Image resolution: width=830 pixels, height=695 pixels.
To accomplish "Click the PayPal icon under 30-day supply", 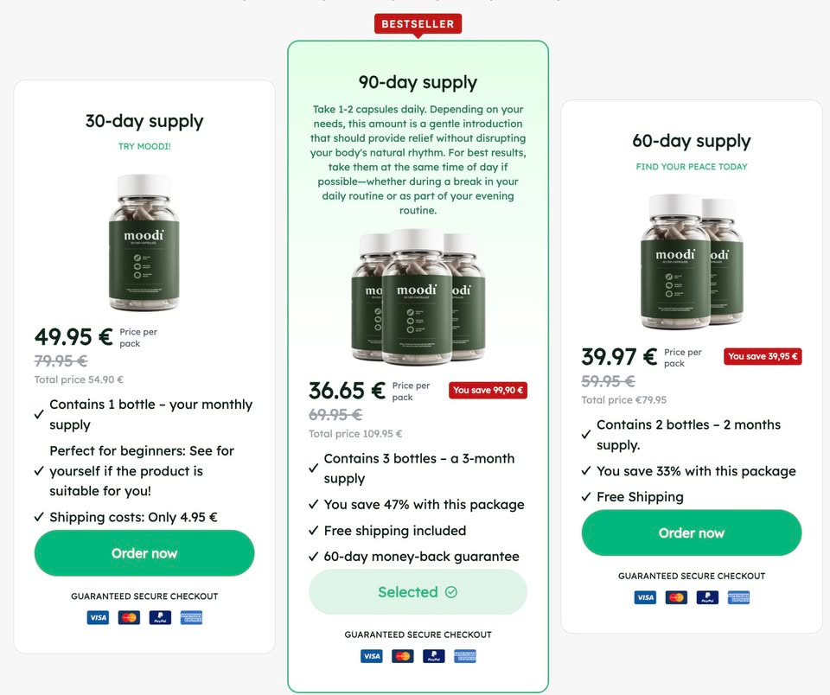I will pos(161,618).
